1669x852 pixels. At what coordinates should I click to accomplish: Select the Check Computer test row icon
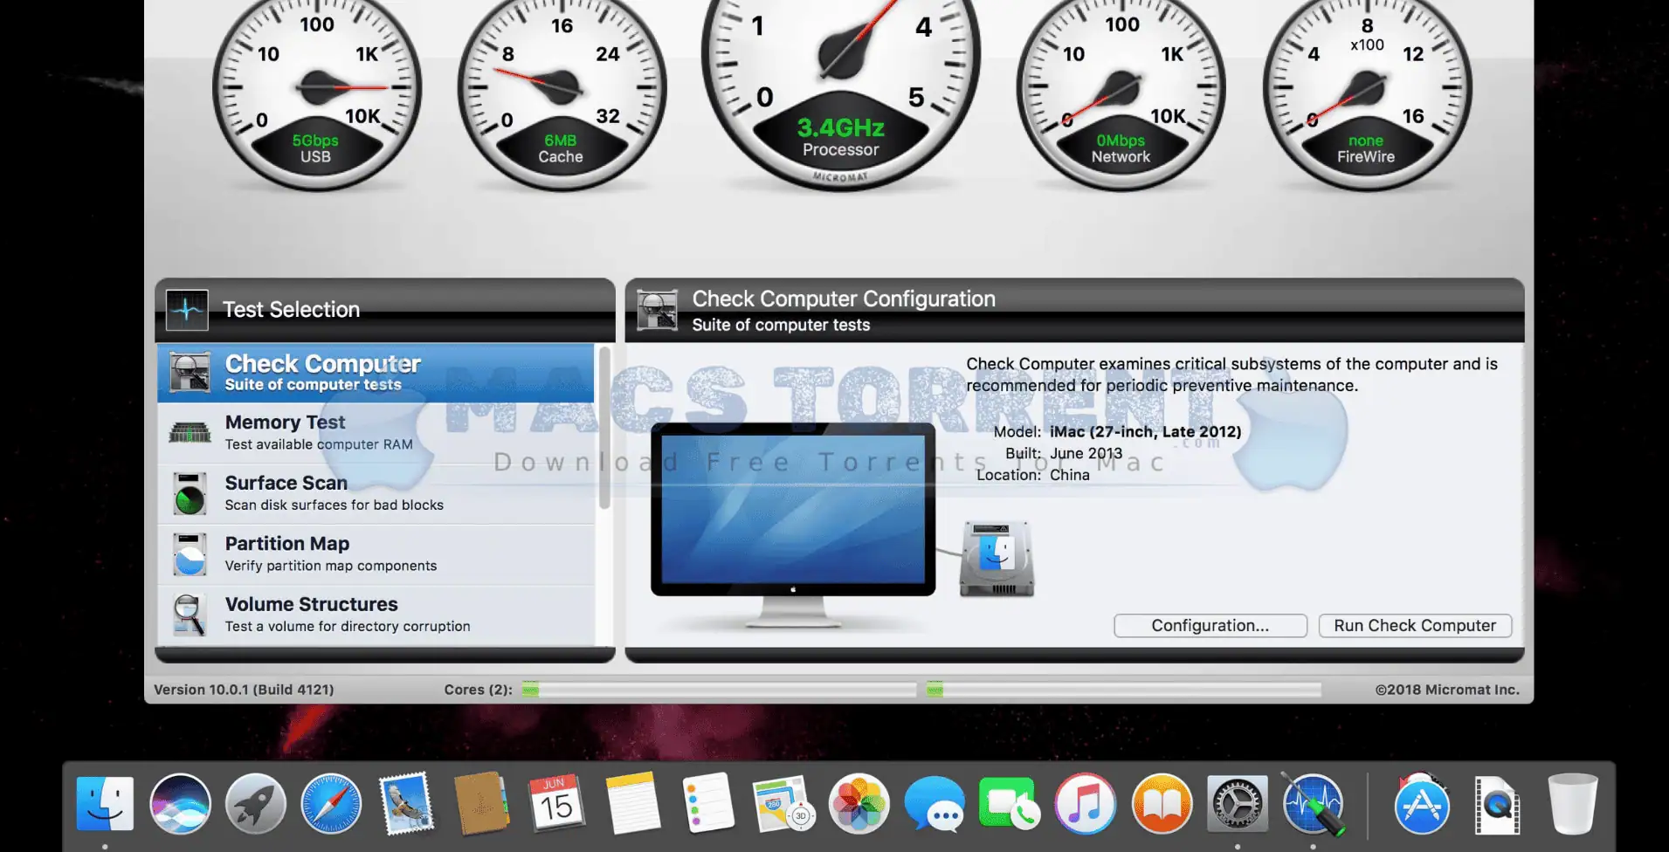tap(190, 373)
